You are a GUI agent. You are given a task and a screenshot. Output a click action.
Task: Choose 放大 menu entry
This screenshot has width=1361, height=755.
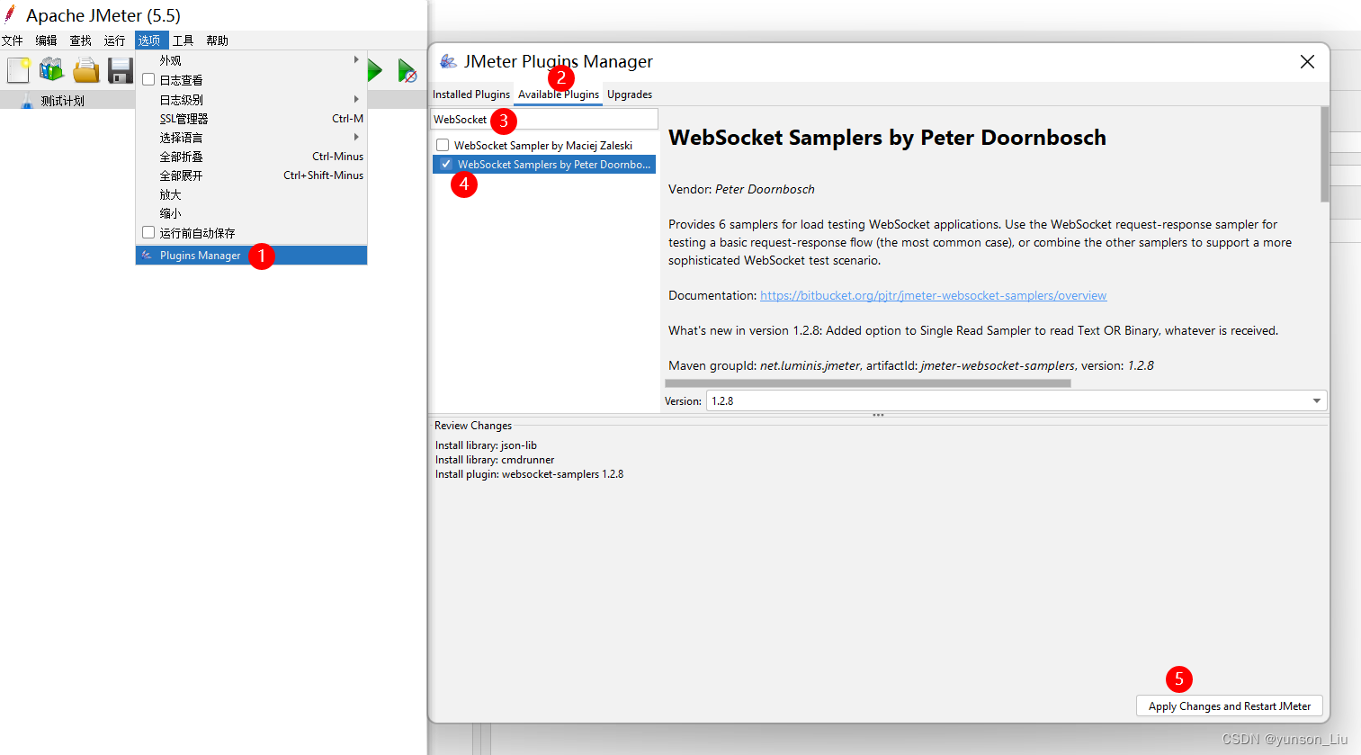coord(251,193)
